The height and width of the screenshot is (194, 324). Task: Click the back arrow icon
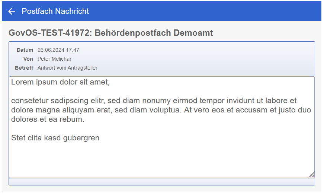point(12,11)
